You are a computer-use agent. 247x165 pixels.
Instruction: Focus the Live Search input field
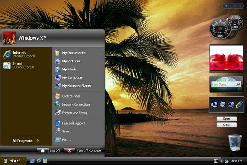[224, 84]
